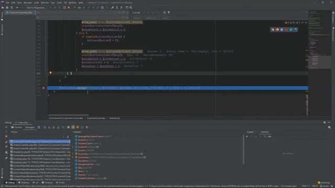Viewport: 335px width, 188px height.
Task: Switch to the Console tab
Action: [17, 127]
